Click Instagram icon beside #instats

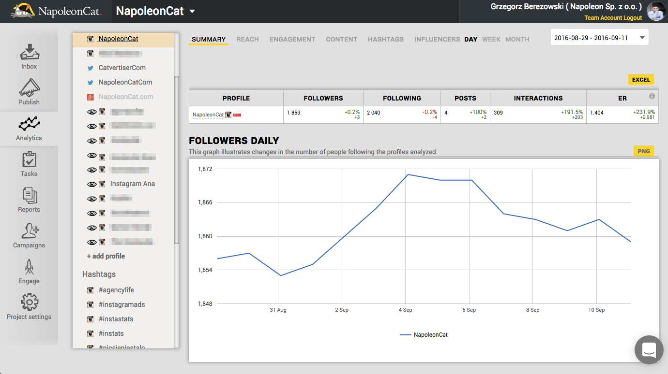point(91,334)
